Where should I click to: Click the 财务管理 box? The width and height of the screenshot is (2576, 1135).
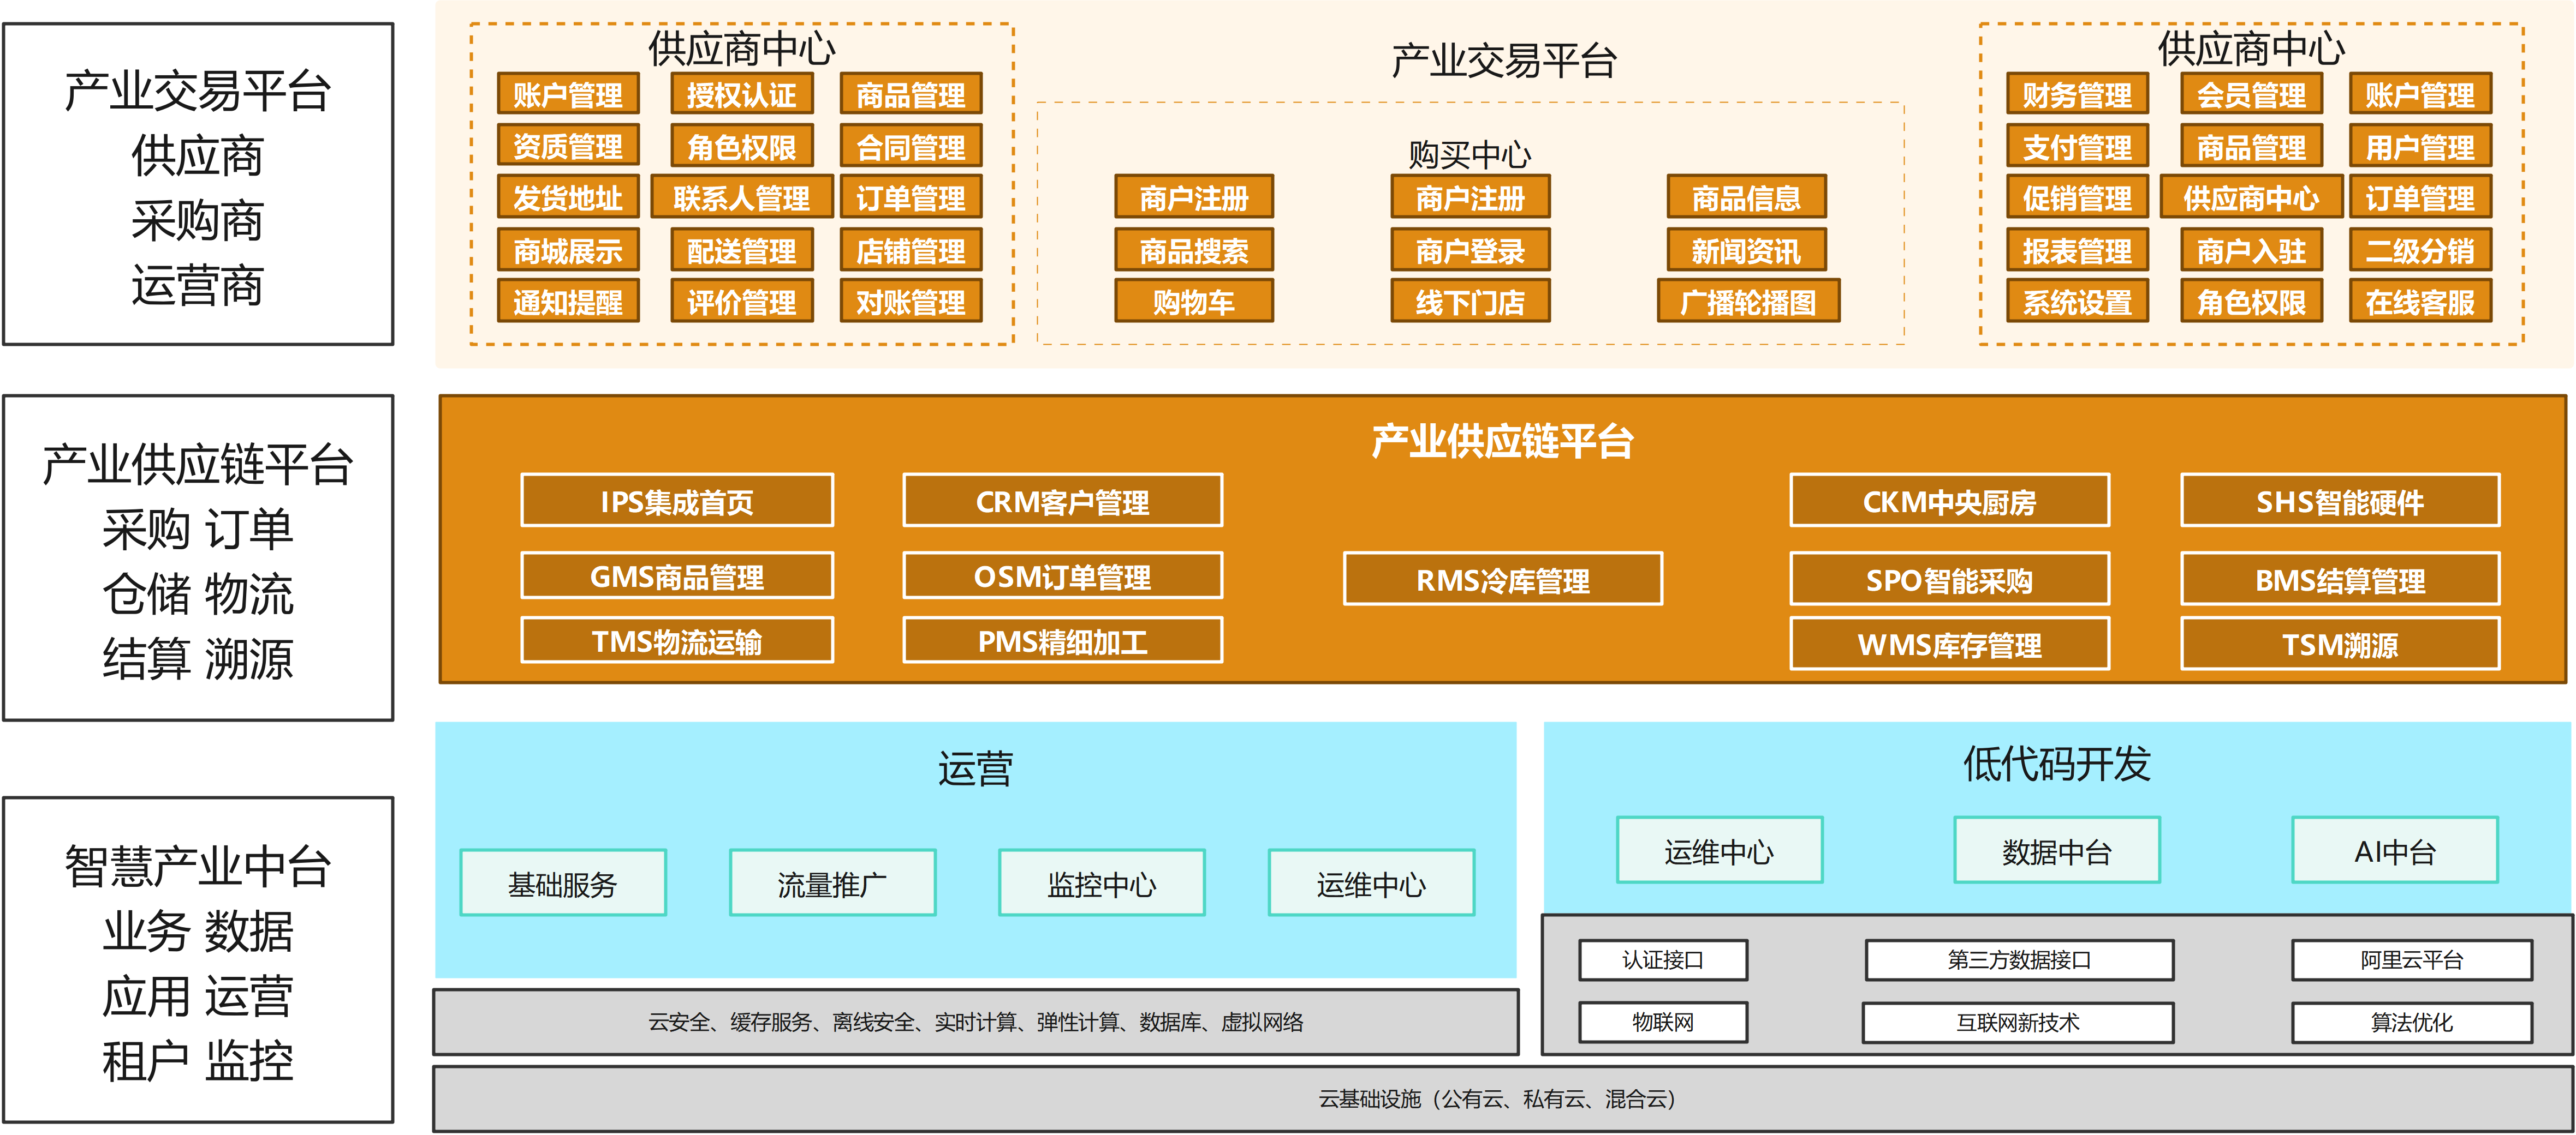click(2077, 94)
